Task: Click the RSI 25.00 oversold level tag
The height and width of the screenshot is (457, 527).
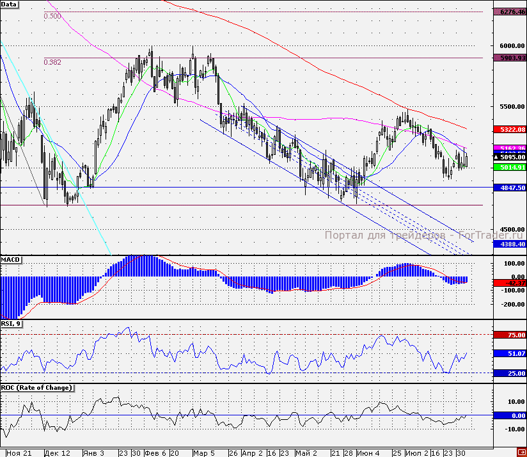Action: coord(510,373)
